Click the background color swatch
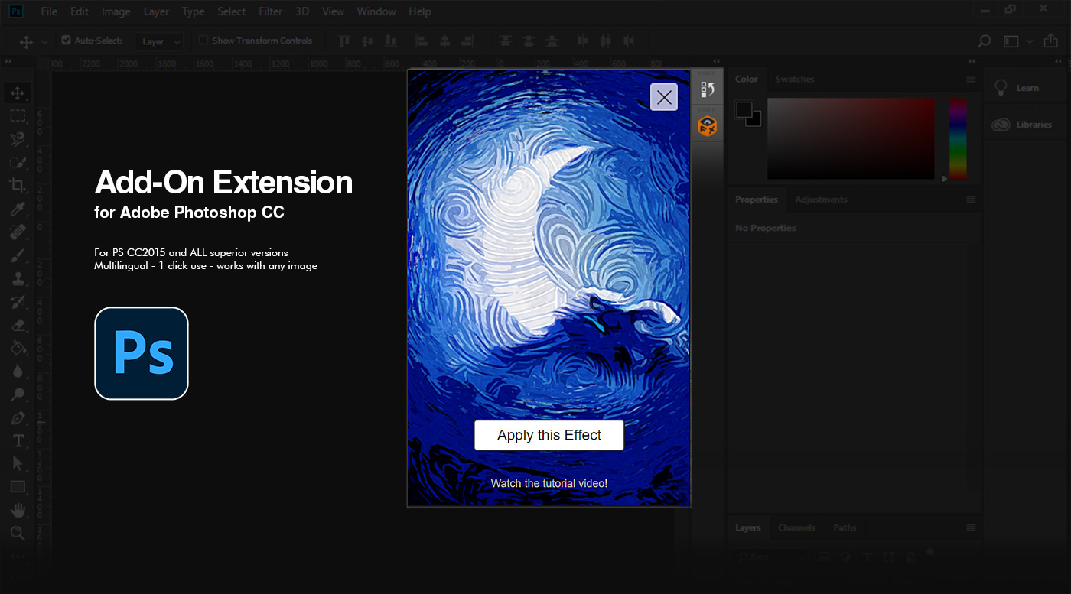Image resolution: width=1071 pixels, height=594 pixels. pyautogui.click(x=754, y=118)
